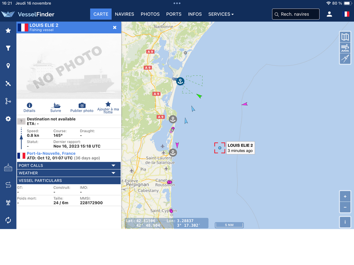Collapse the VESSEL PARTICULARS header
354x265 pixels.
[x=69, y=180]
